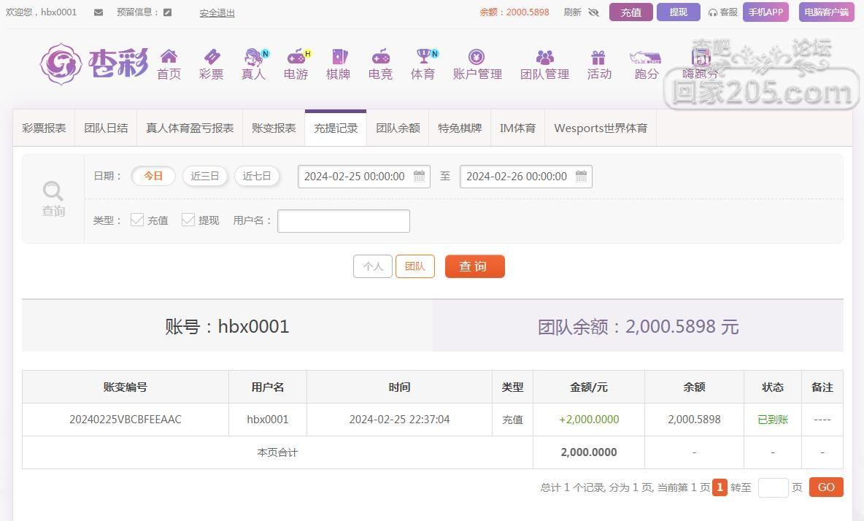This screenshot has height=521, width=864.
Task: Switch to the 团队余额 tab
Action: click(398, 128)
